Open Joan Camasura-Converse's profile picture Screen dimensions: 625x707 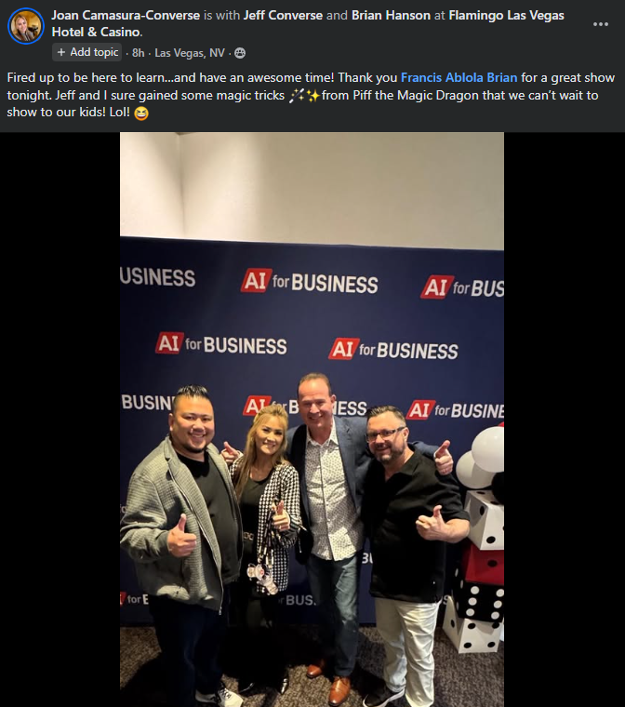[x=26, y=26]
